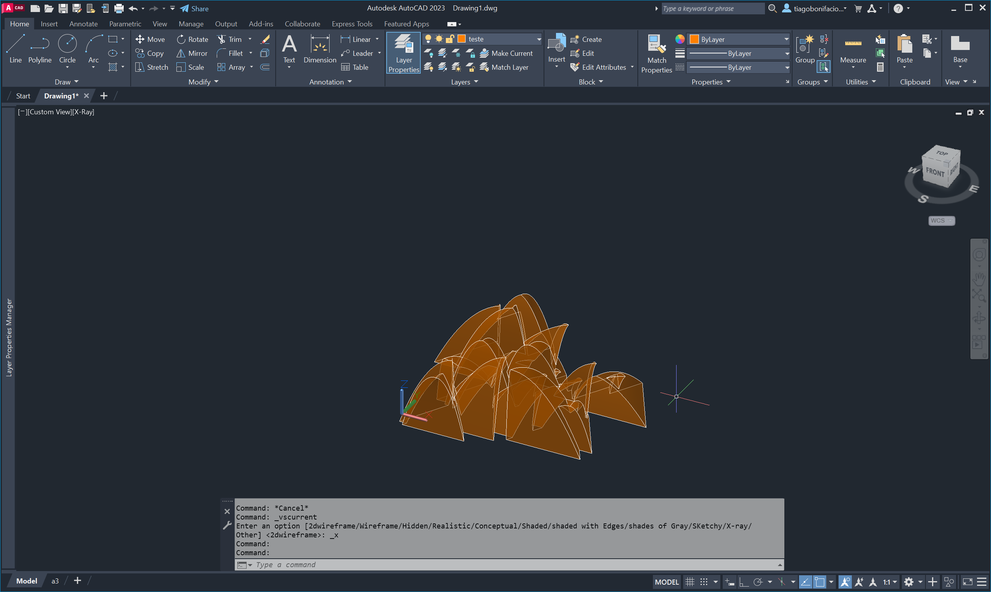Switch to the Annotate ribbon tab

(83, 24)
